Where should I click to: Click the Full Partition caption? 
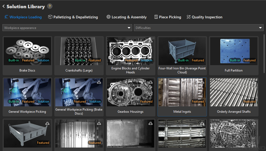[234, 70]
